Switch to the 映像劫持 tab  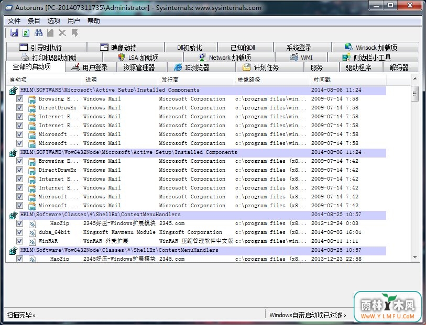126,47
